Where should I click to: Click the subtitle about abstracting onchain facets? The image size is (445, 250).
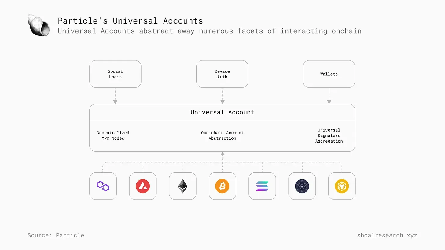(x=209, y=31)
